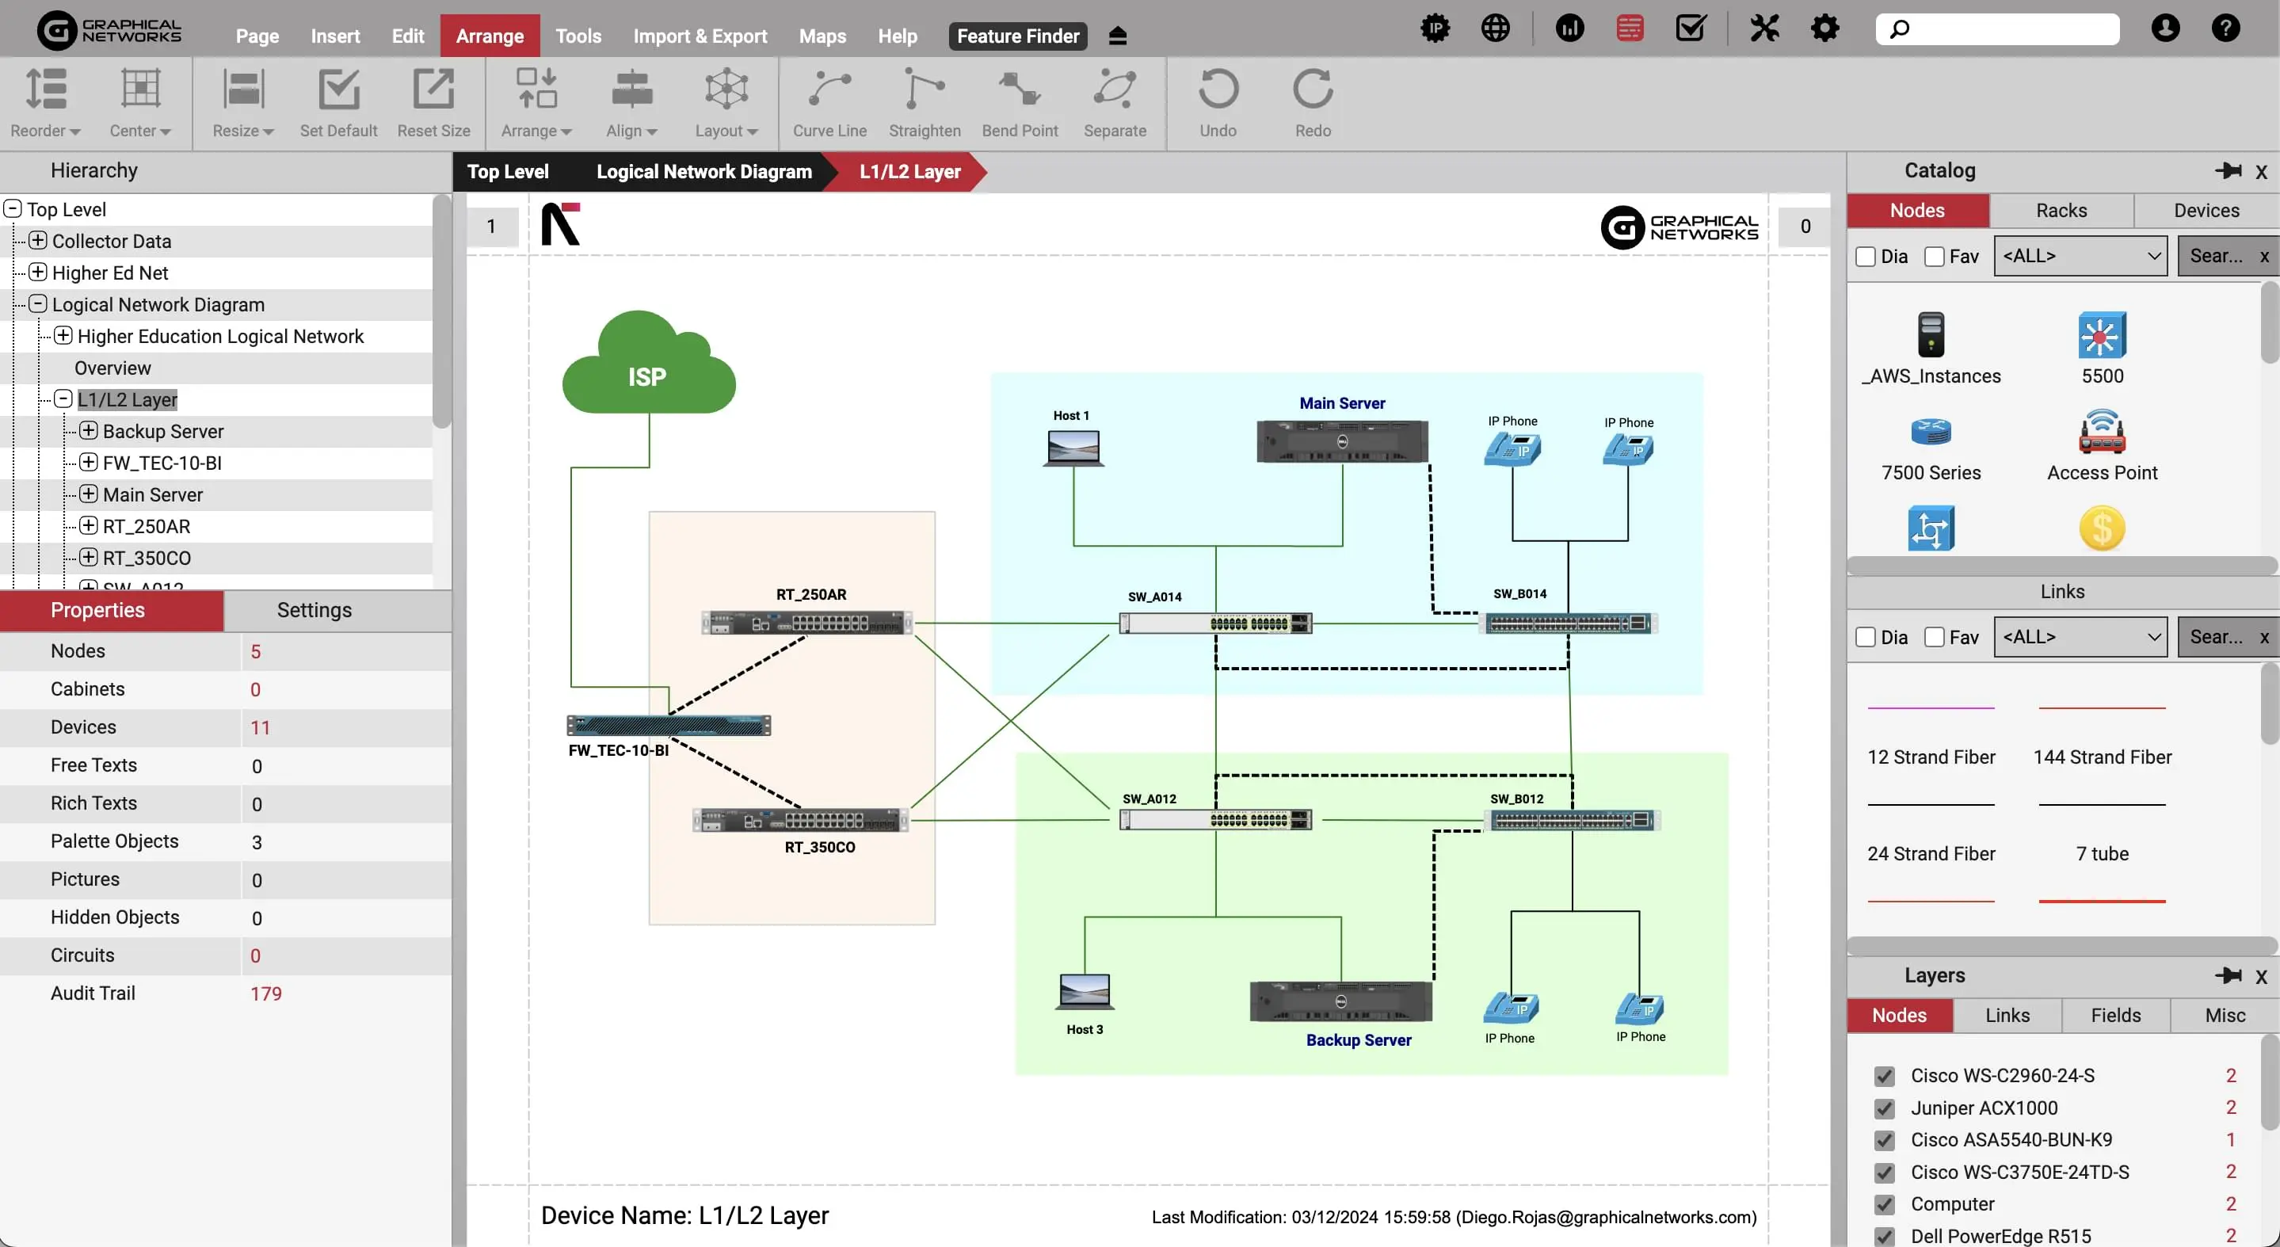
Task: Click the tools wrench icon
Action: (x=1765, y=29)
